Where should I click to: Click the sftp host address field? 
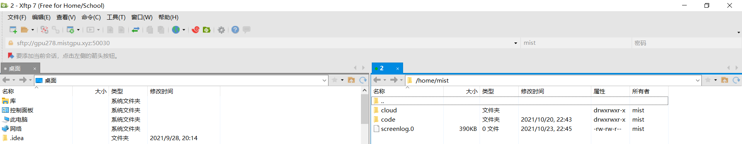pos(263,43)
